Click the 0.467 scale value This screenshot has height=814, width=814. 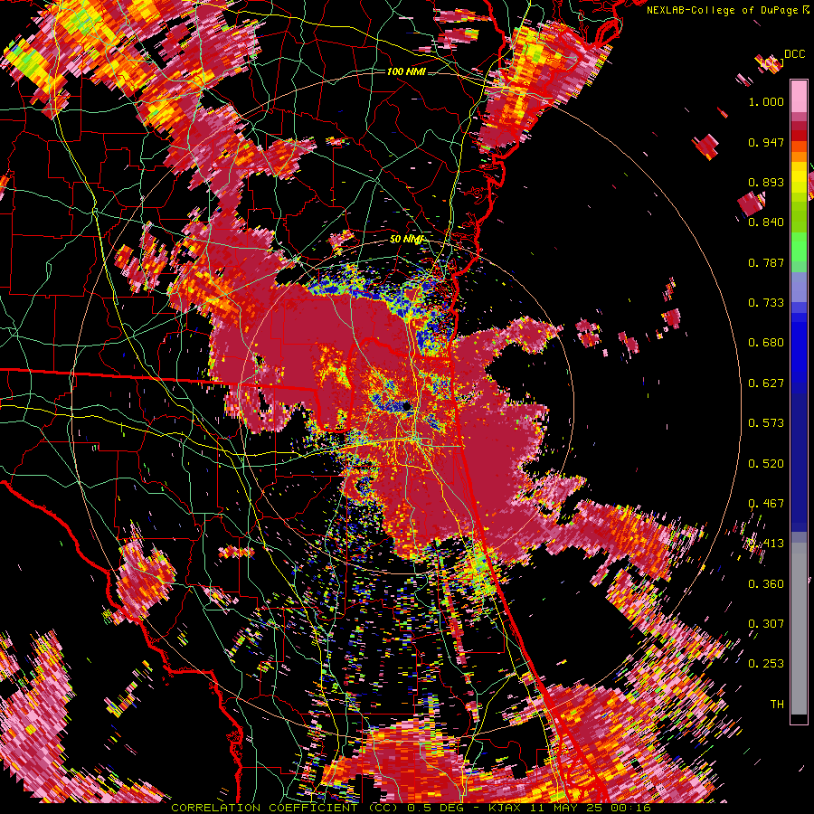[x=766, y=504]
